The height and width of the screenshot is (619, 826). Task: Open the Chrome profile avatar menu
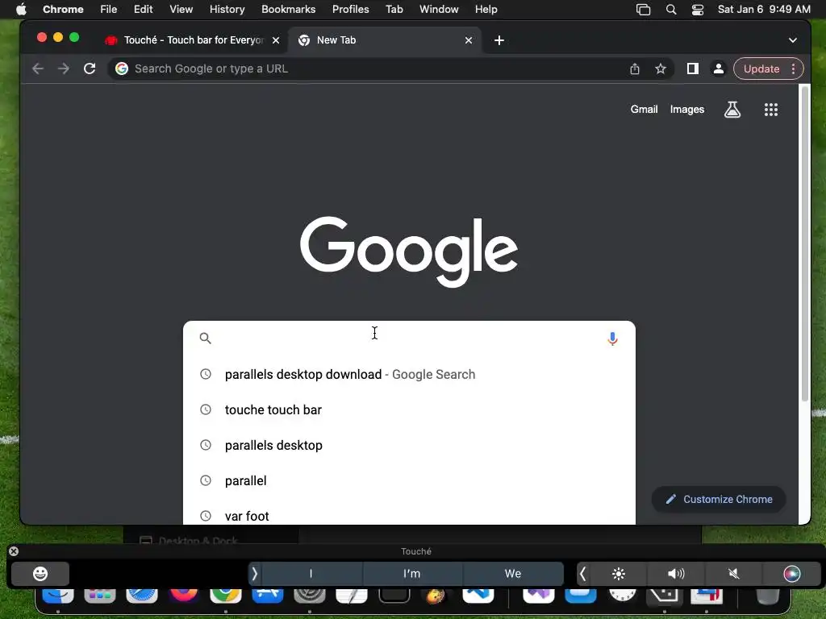click(x=719, y=69)
